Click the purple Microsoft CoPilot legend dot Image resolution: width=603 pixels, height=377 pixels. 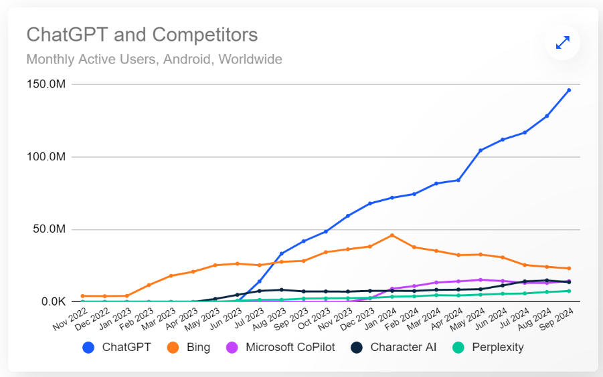point(232,348)
